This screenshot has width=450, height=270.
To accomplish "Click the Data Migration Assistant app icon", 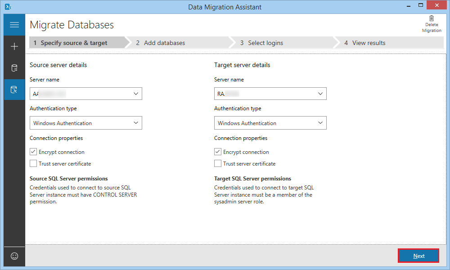I will click(x=8, y=7).
